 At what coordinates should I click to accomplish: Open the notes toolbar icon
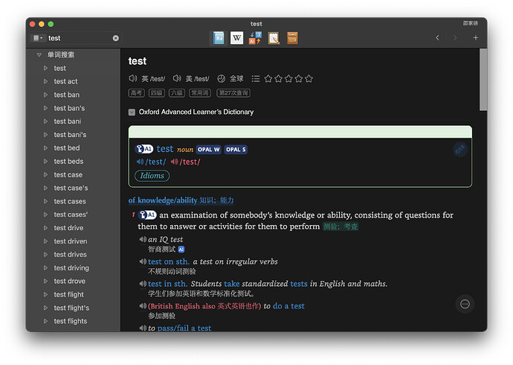(x=274, y=38)
